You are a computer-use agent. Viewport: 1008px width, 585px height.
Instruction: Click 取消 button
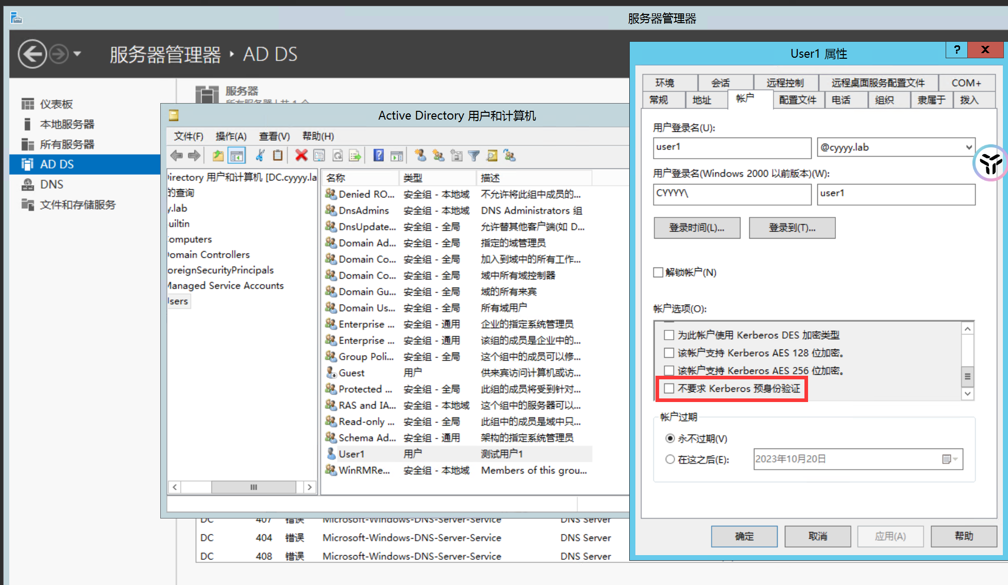817,536
